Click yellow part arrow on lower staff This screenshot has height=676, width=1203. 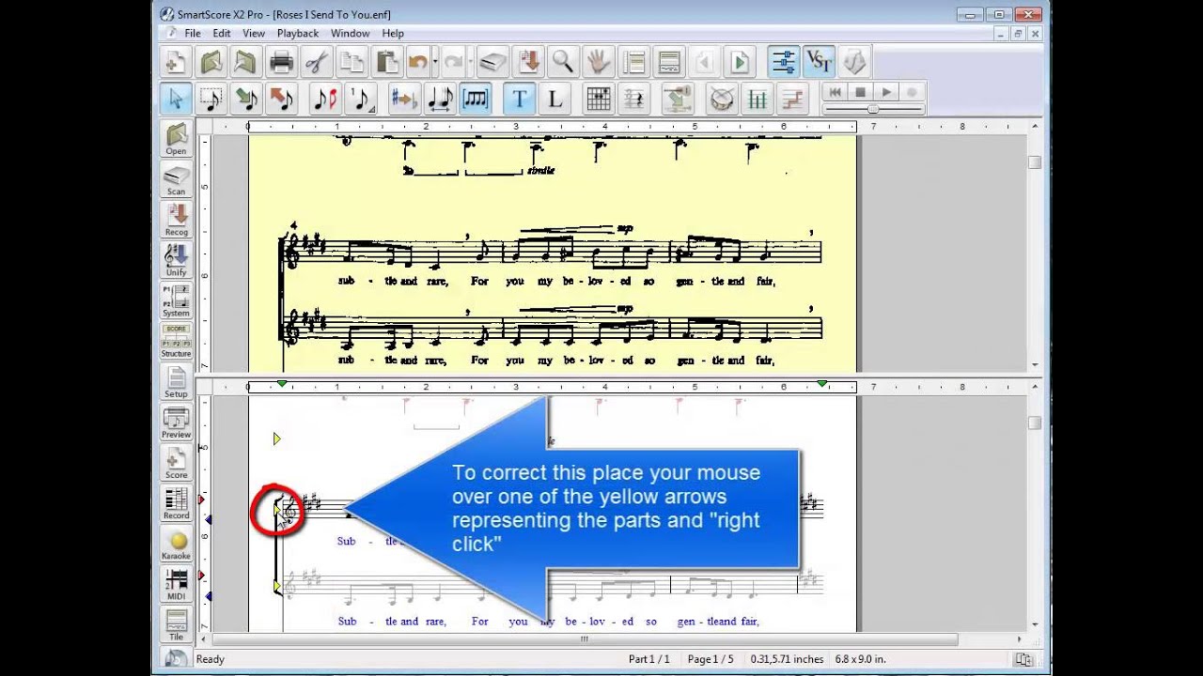(x=277, y=587)
